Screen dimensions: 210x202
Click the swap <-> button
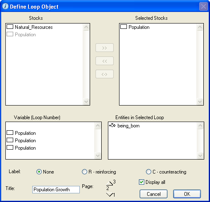click(x=105, y=74)
